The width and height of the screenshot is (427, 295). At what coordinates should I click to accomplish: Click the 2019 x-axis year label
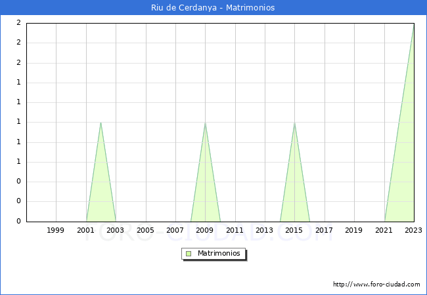[x=354, y=230]
